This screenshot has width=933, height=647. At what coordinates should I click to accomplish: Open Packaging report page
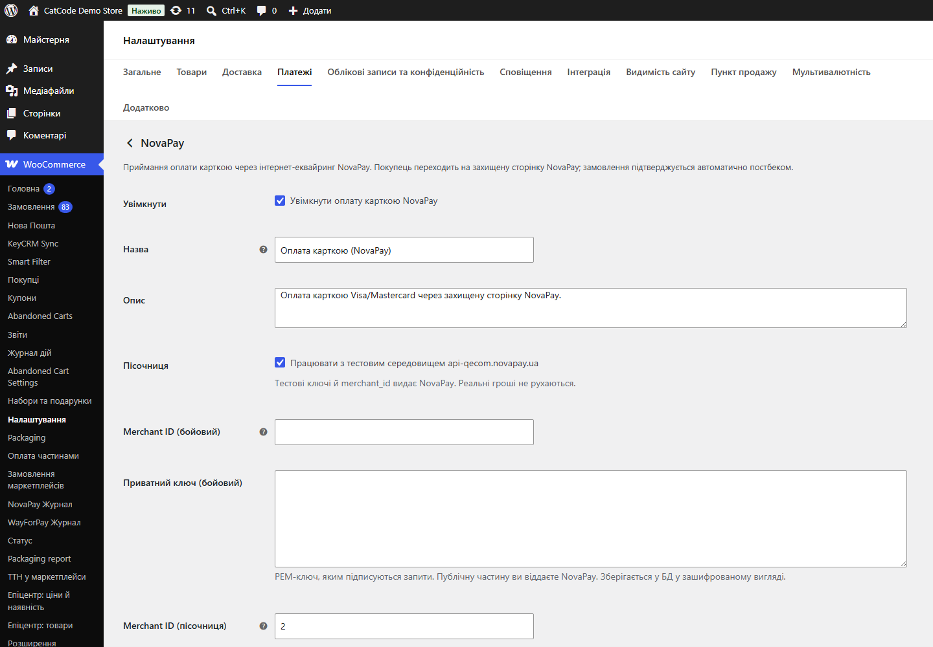40,558
